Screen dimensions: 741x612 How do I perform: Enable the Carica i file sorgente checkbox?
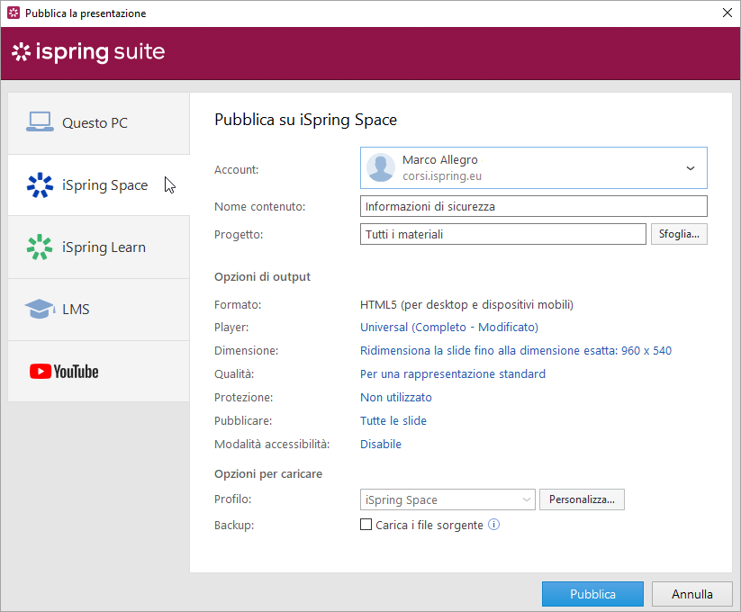click(x=366, y=525)
